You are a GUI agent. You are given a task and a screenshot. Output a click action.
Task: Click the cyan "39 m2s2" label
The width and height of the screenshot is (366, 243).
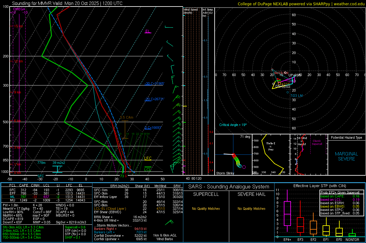pos(59,163)
